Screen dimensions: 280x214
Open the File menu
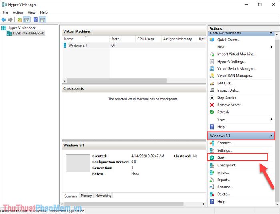(x=5, y=12)
